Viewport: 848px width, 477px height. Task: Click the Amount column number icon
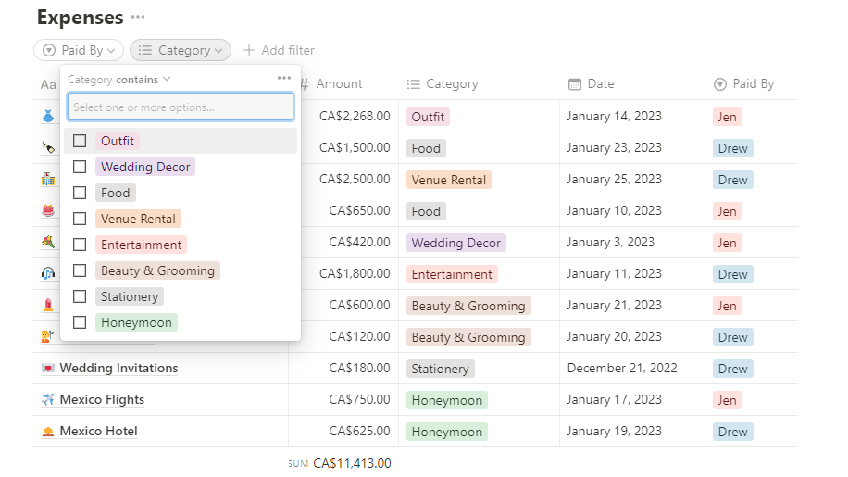(305, 84)
